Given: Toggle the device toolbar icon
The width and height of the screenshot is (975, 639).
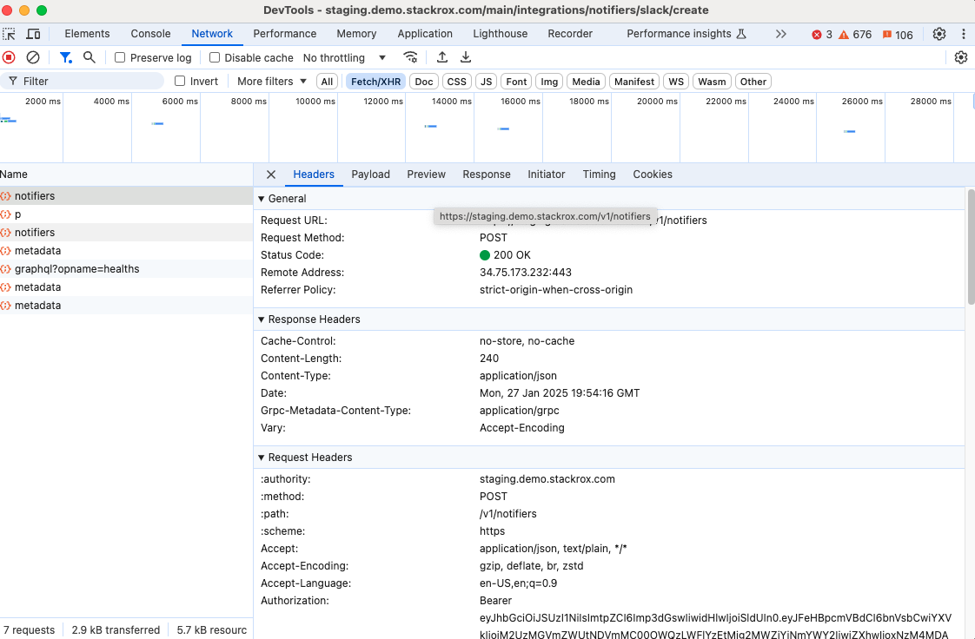Looking at the screenshot, I should pos(33,34).
